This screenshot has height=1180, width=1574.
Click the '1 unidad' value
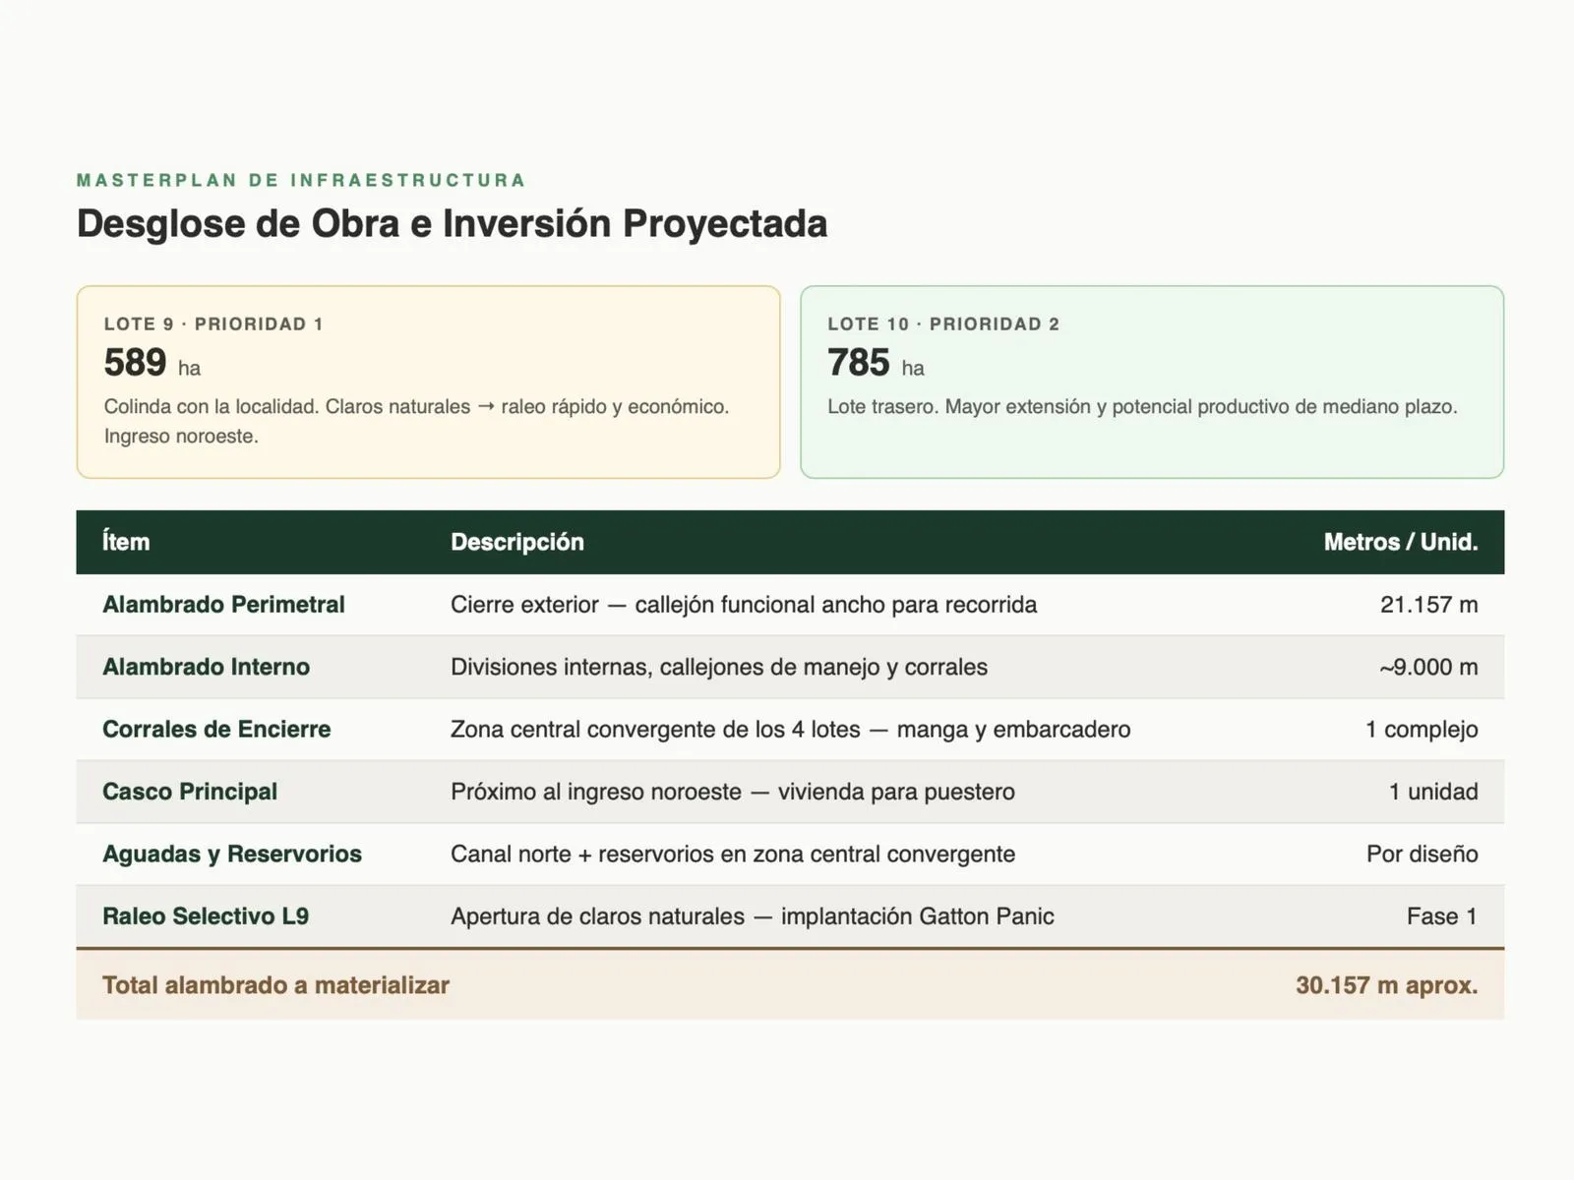(1433, 792)
